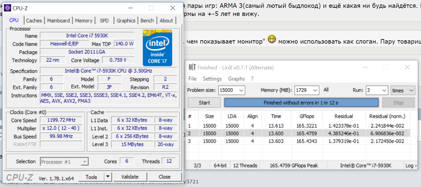Click the Level 3 cache value 15 MBytes

(132, 145)
